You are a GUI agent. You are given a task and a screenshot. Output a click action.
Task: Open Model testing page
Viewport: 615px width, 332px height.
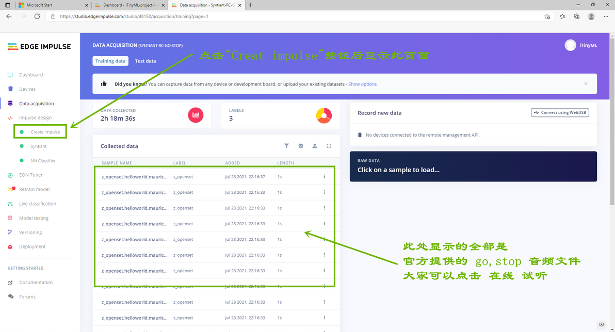click(34, 218)
